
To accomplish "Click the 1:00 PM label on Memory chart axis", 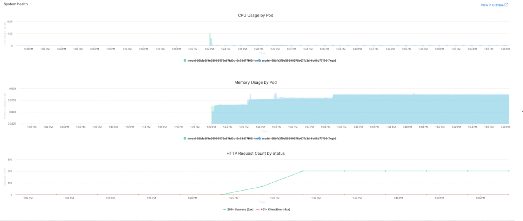I will tap(32, 127).
